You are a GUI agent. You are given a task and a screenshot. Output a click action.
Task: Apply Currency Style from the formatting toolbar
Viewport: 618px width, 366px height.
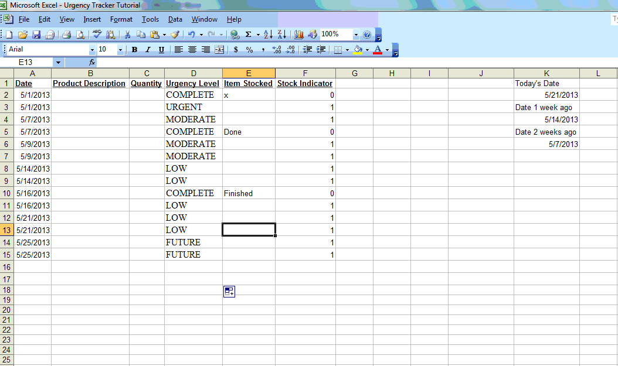click(x=235, y=50)
